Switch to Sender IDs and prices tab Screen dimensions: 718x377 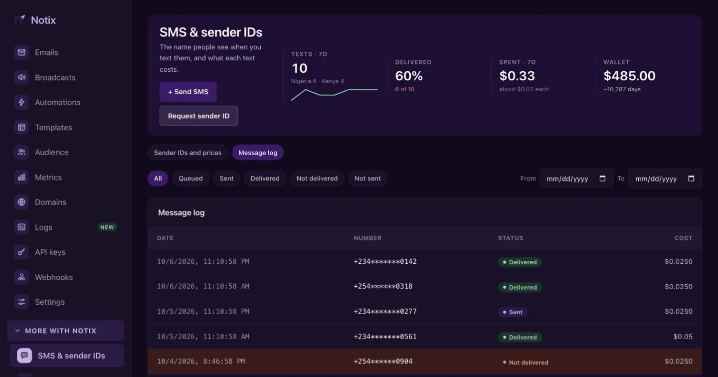pos(187,153)
